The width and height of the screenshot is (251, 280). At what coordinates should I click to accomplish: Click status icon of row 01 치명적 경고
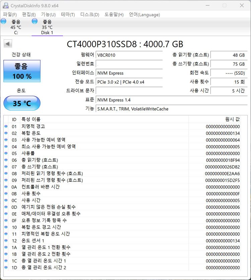6,126
